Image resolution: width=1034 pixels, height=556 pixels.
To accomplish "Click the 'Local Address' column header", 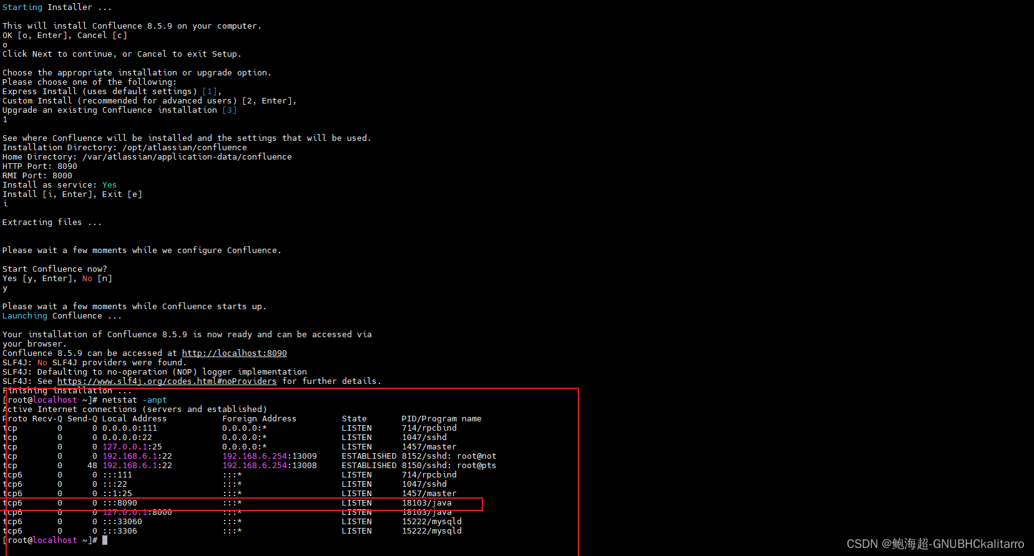I will pyautogui.click(x=135, y=418).
